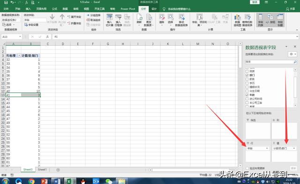Click Move PivotTable (移动数据透视表) icon

181,20
